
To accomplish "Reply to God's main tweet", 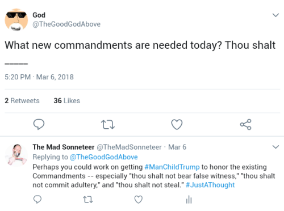I will pos(39,124).
